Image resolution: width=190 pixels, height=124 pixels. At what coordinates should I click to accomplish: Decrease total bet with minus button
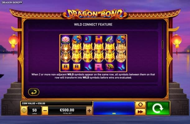coord(45,111)
